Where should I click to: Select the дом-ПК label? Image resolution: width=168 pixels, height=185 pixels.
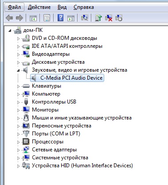[x=33, y=30]
